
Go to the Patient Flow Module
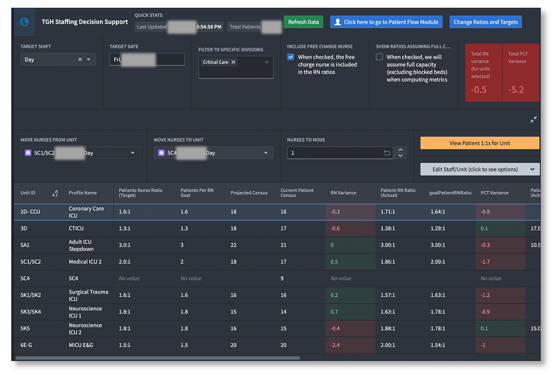[386, 22]
